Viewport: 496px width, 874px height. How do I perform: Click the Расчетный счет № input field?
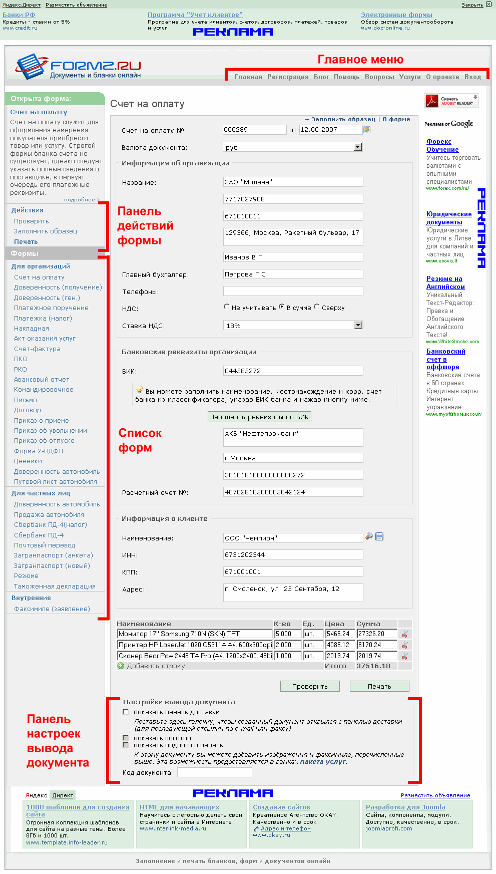click(293, 492)
